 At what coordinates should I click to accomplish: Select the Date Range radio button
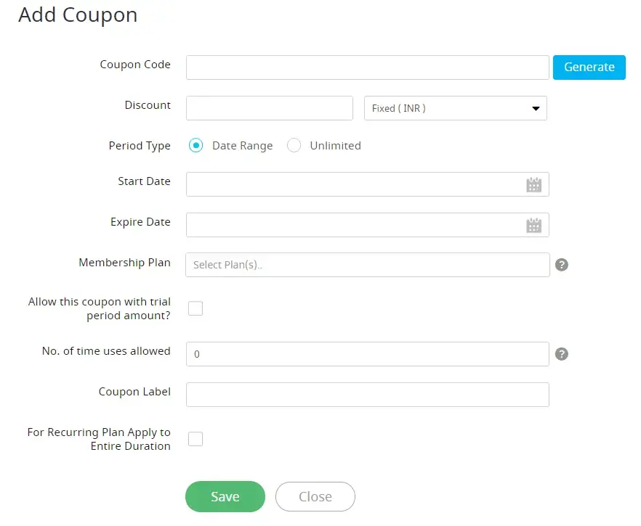[x=195, y=145]
